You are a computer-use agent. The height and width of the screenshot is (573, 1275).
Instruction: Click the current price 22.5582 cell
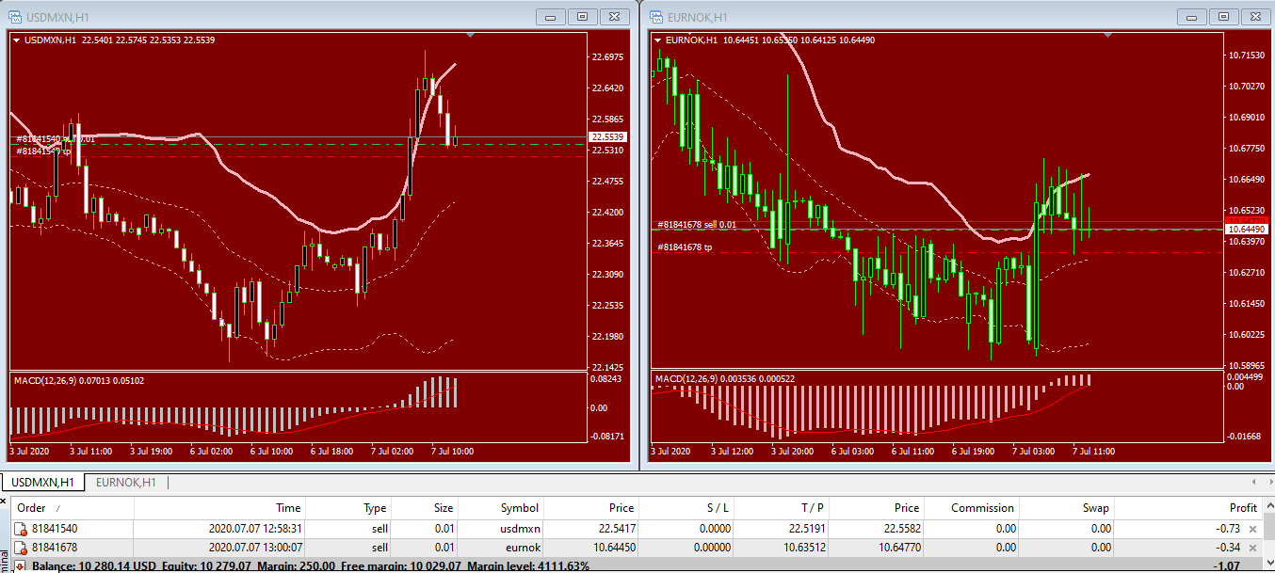click(x=902, y=530)
